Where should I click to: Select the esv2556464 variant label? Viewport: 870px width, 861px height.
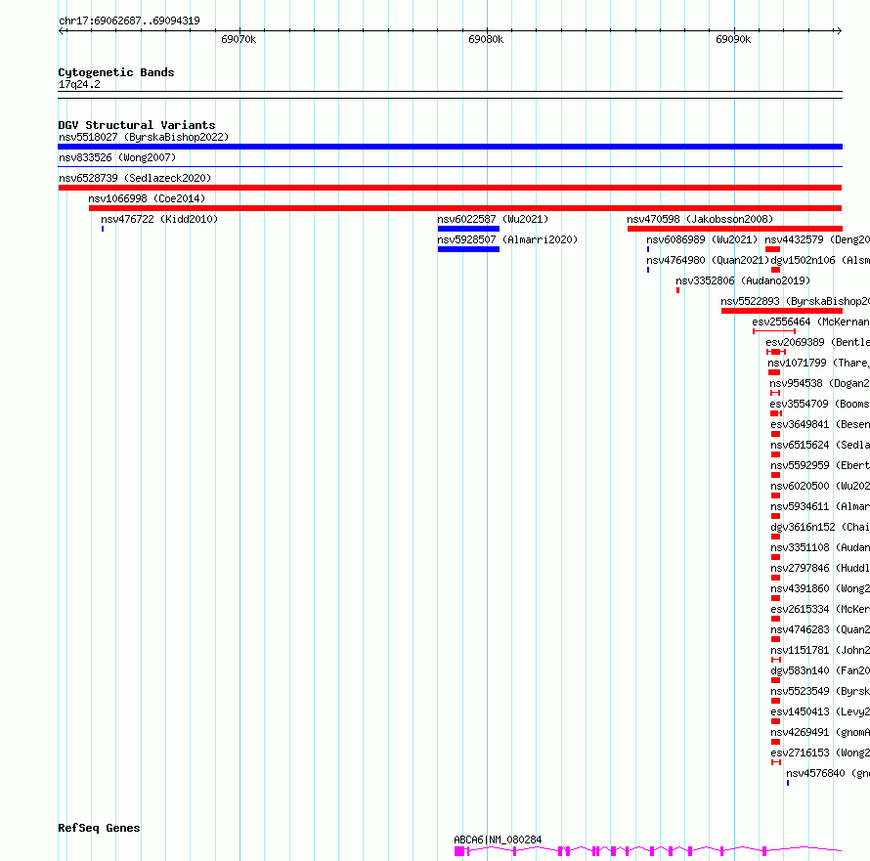click(x=810, y=322)
